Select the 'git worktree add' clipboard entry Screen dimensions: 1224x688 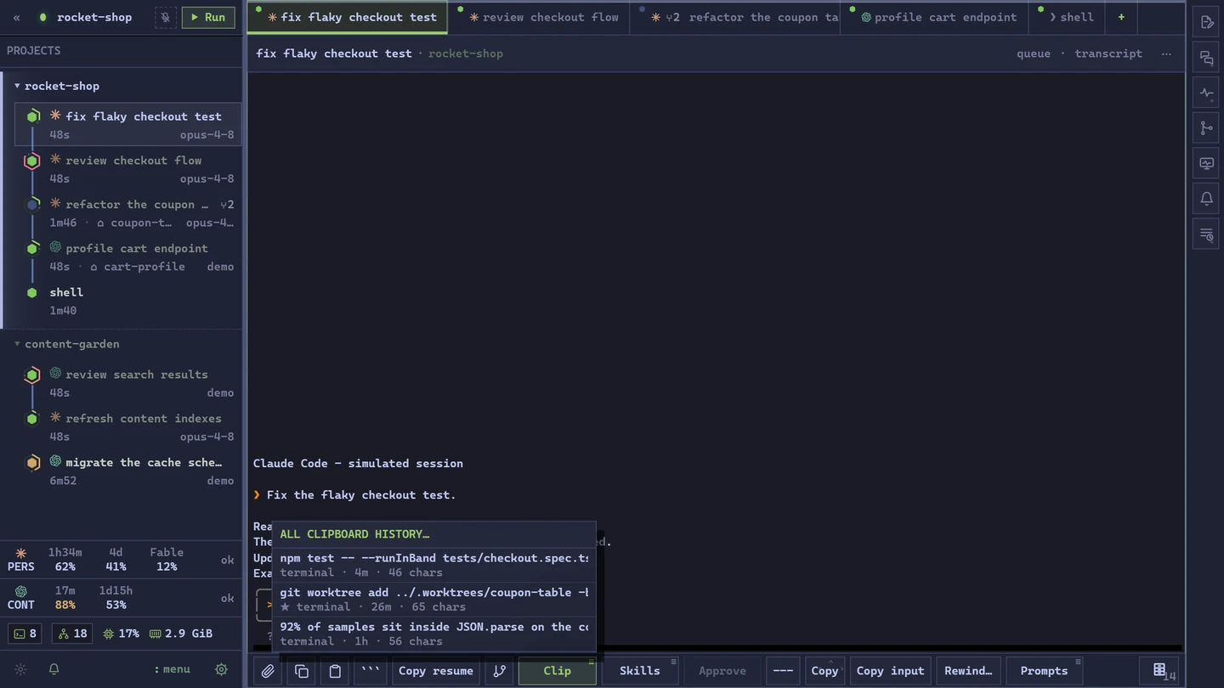[434, 599]
